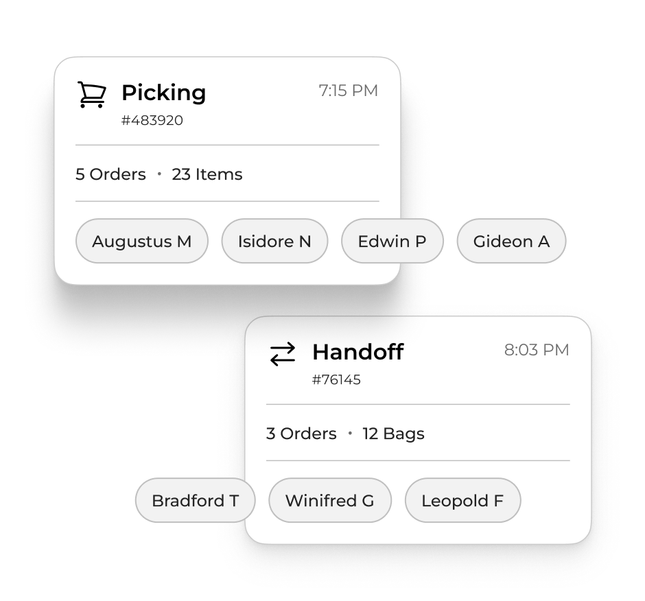Tap the Gideon A chip
Image resolution: width=645 pixels, height=601 pixels.
(511, 241)
